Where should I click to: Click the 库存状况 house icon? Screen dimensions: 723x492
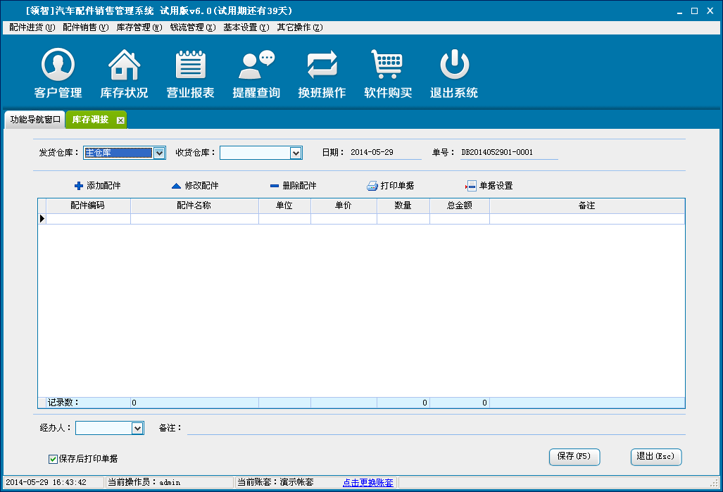[124, 65]
